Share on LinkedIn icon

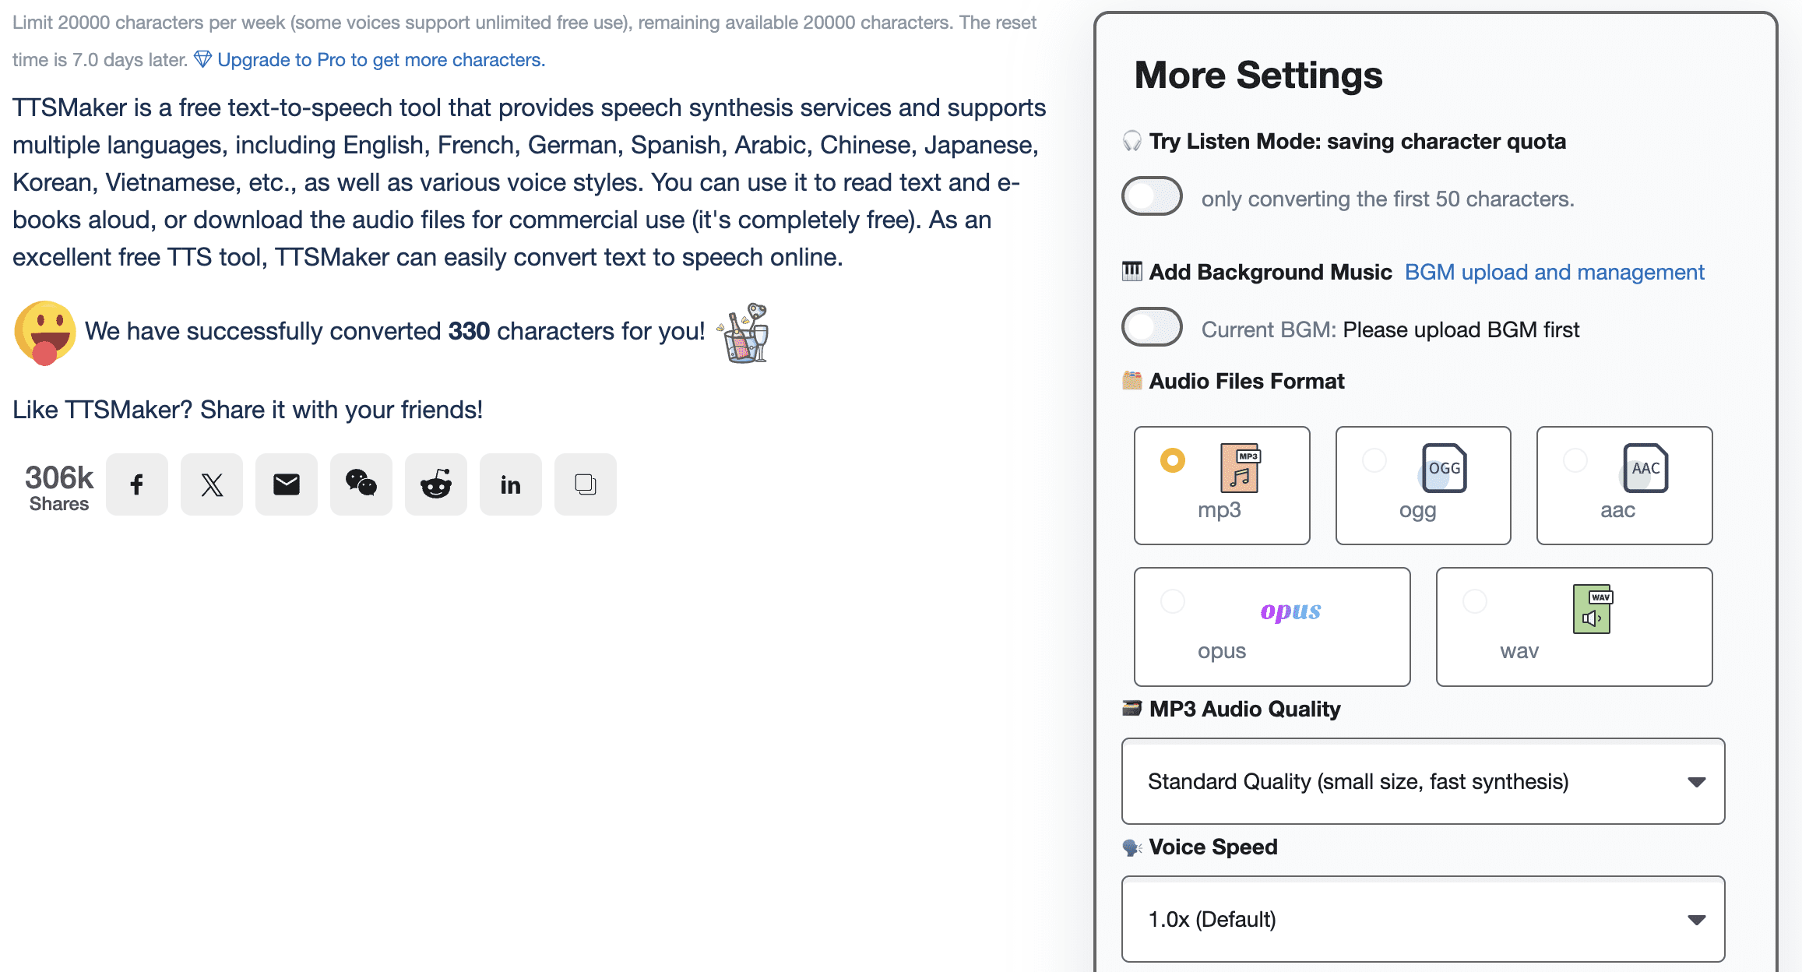point(511,484)
